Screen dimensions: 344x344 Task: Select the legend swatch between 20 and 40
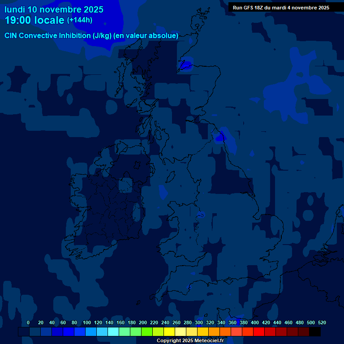(46, 331)
